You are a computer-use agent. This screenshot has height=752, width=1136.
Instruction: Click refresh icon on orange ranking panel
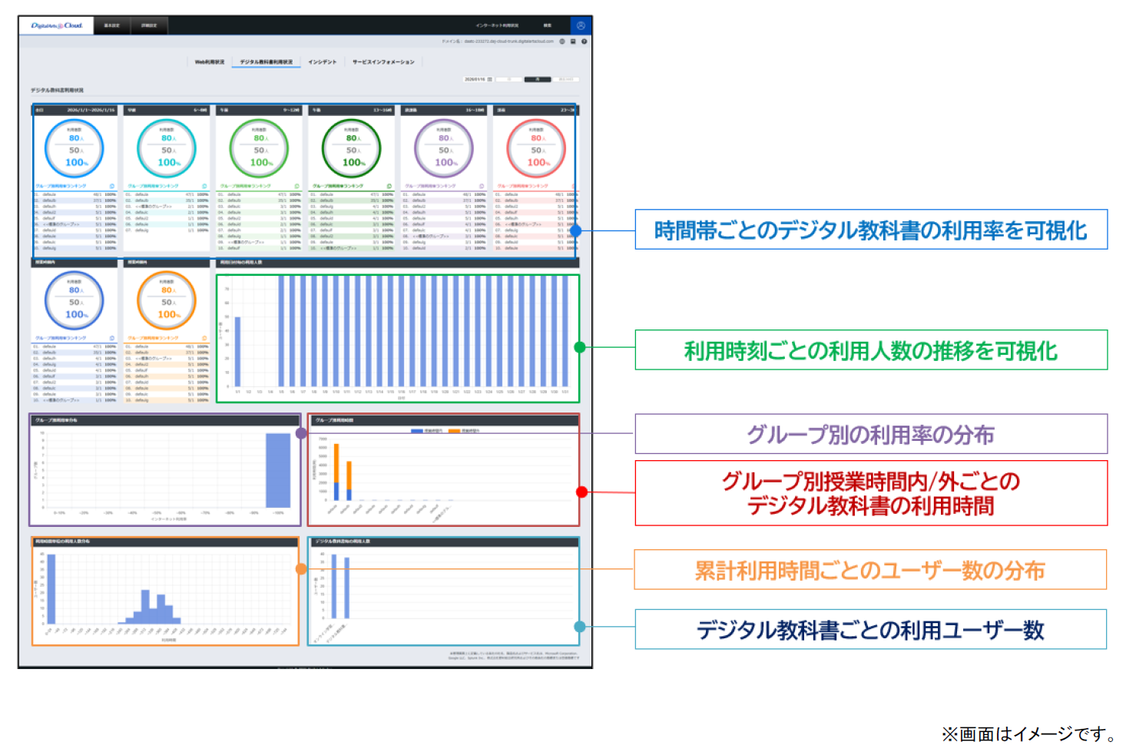204,338
